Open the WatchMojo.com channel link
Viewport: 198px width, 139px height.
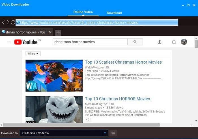point(95,68)
